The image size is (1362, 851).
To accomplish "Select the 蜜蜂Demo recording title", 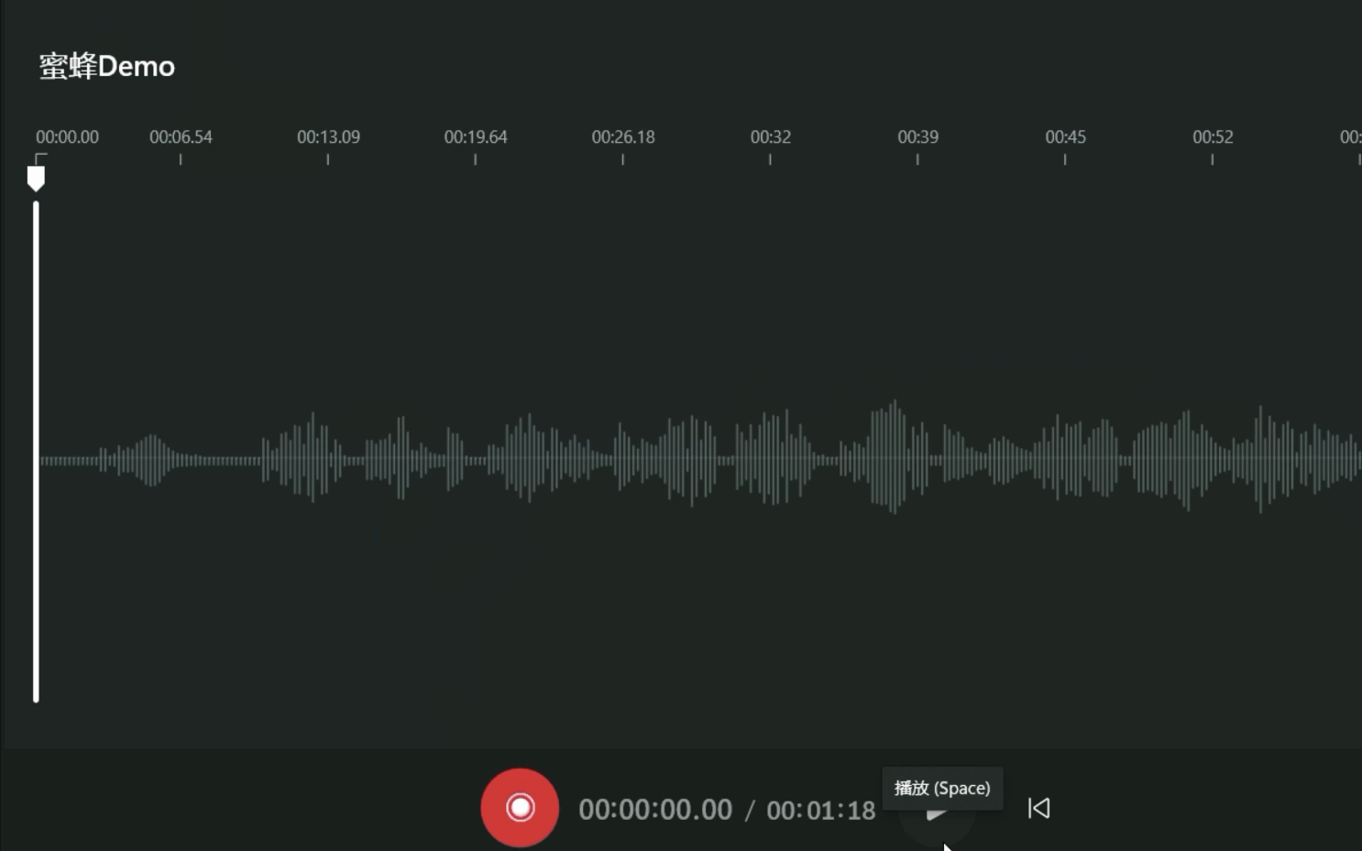I will [x=107, y=67].
